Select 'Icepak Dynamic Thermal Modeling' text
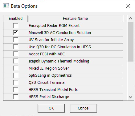Viewport: 135px width, 116px height. click(x=59, y=61)
